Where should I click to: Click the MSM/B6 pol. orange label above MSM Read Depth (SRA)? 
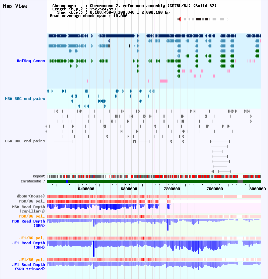coord(32,216)
